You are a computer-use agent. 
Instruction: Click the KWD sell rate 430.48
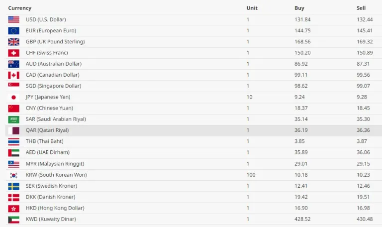click(x=365, y=219)
